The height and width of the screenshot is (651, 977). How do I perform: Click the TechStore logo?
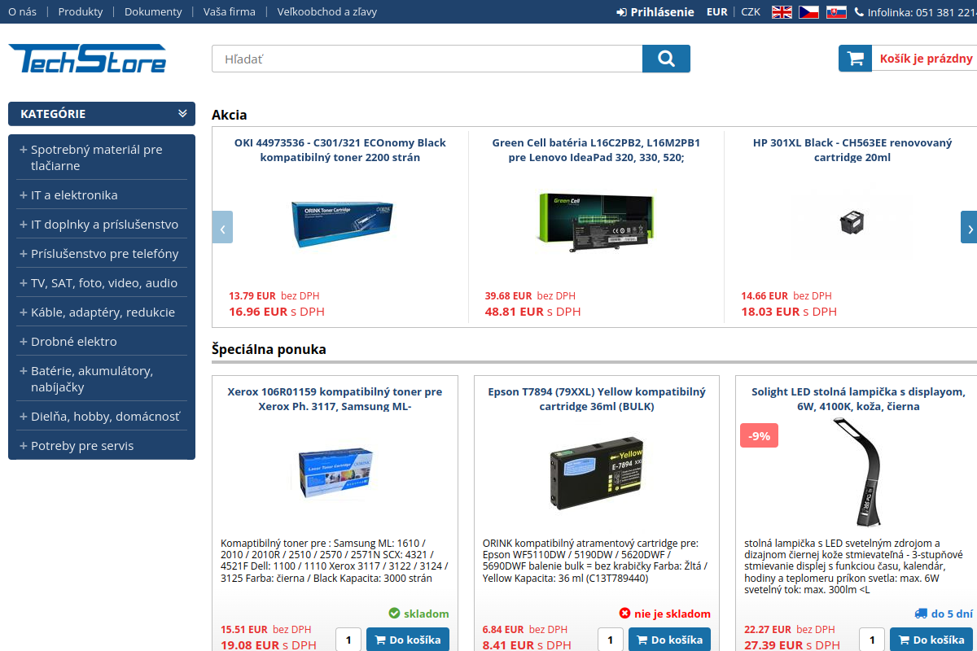point(87,59)
